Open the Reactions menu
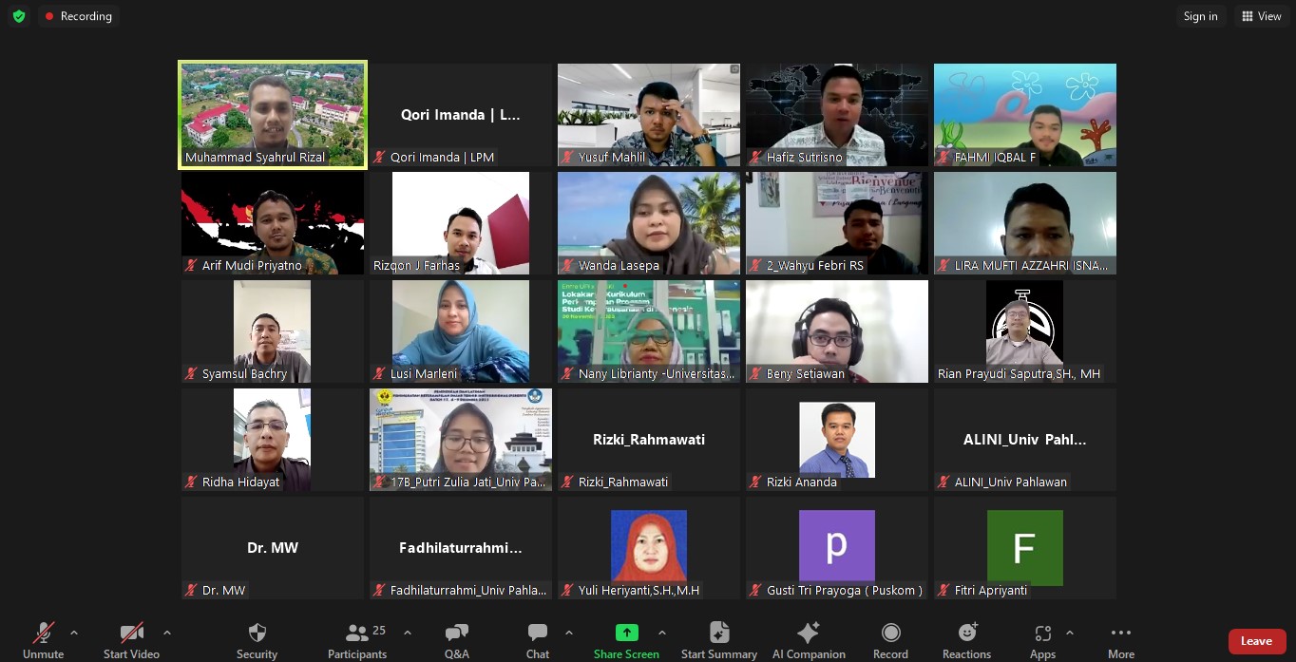The width and height of the screenshot is (1296, 662). pyautogui.click(x=967, y=634)
